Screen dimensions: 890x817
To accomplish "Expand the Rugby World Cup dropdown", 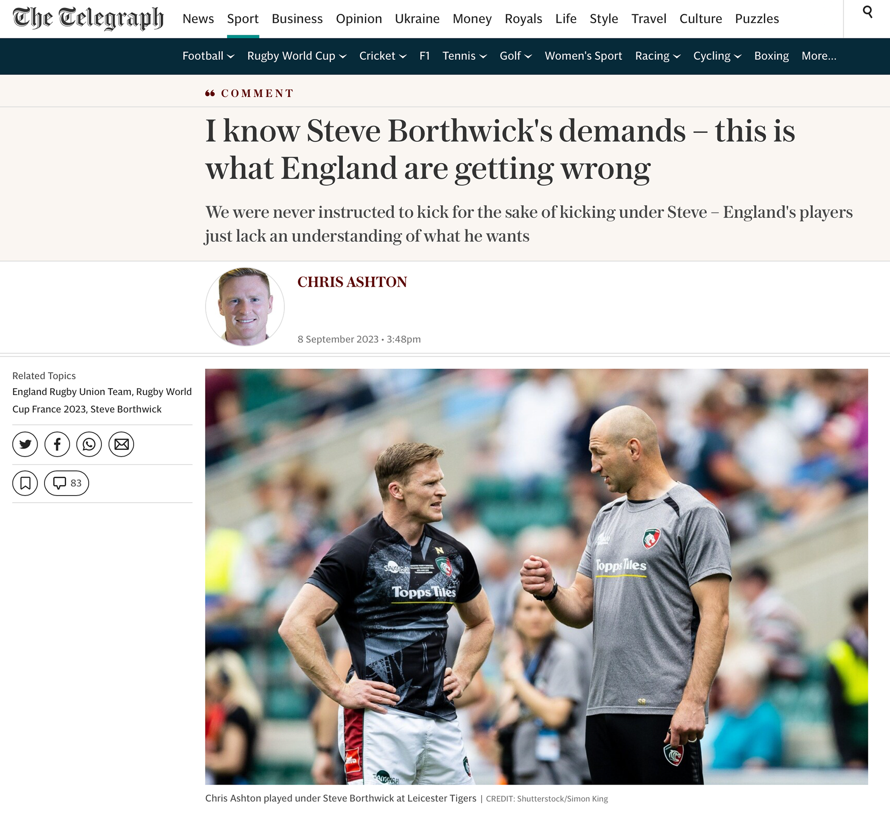I will pyautogui.click(x=297, y=56).
